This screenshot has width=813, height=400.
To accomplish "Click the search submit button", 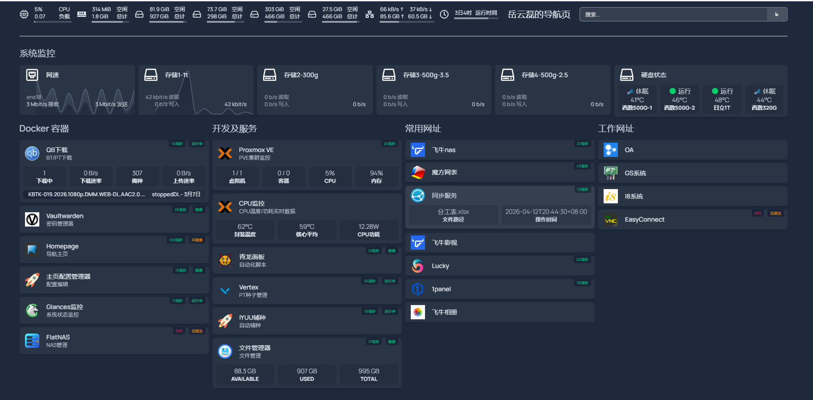I will point(777,14).
